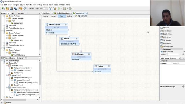This screenshot has width=185, height=104.
Task: Click the Save All toolbar icon
Action: [x=15, y=8]
